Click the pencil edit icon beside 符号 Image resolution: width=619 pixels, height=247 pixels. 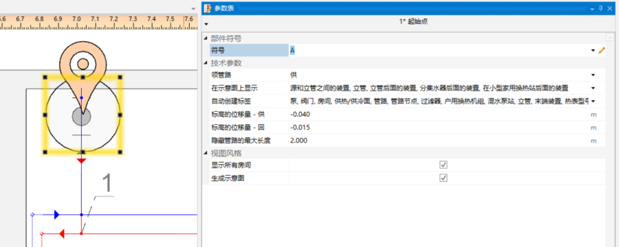tap(602, 50)
